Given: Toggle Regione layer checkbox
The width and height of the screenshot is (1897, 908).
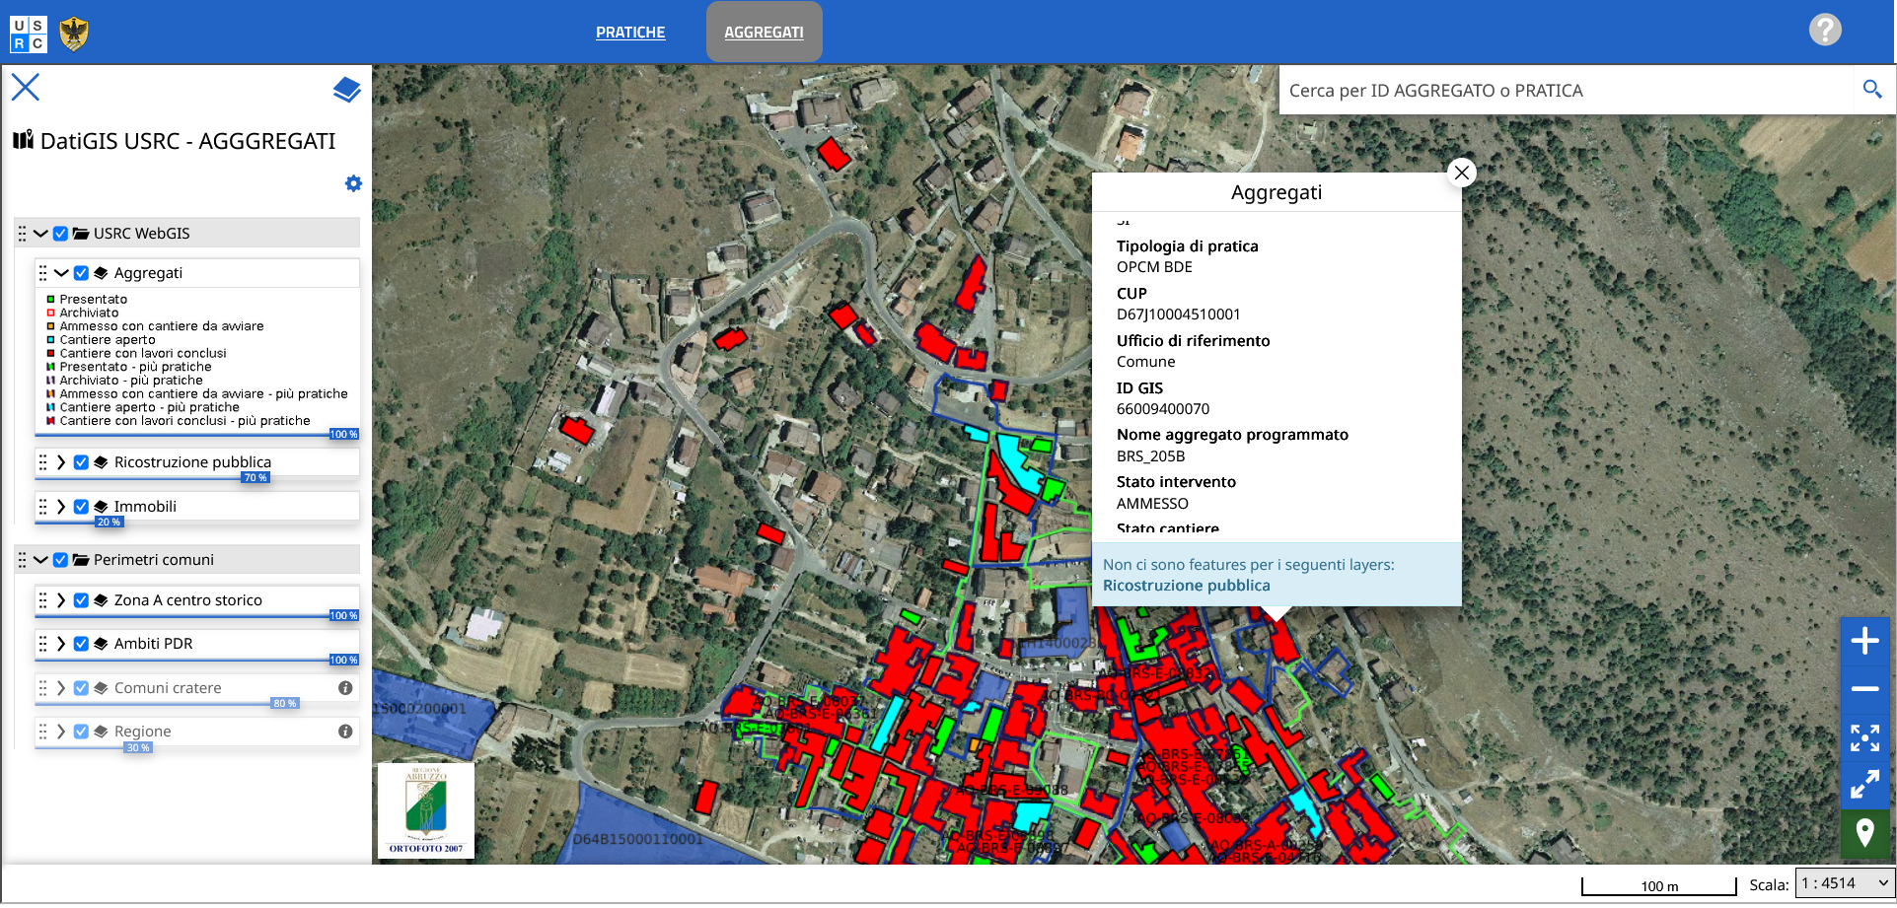Looking at the screenshot, I should click(x=81, y=732).
